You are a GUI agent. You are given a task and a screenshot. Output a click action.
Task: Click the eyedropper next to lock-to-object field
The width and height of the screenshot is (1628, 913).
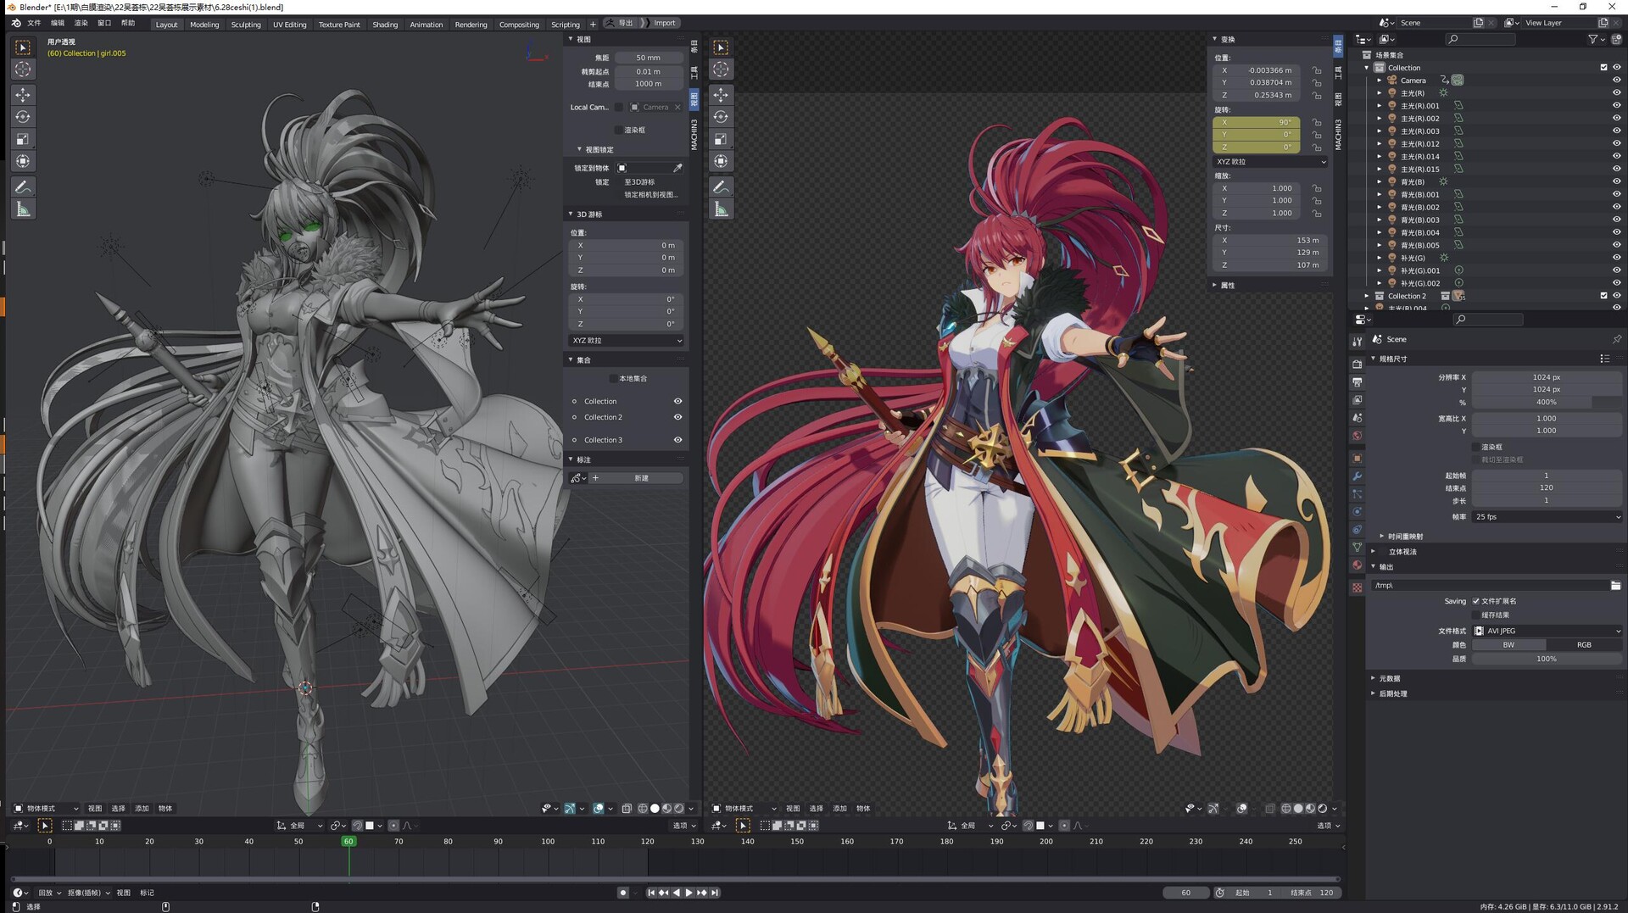tap(677, 168)
